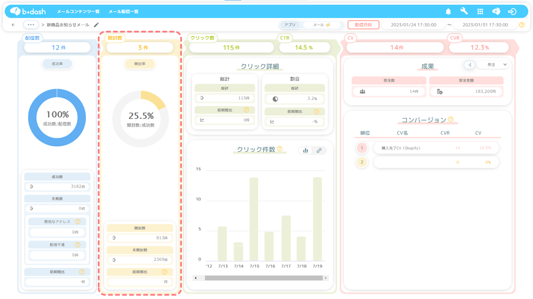Open the 受注 dropdown
Image resolution: width=533 pixels, height=299 pixels.
[x=493, y=65]
